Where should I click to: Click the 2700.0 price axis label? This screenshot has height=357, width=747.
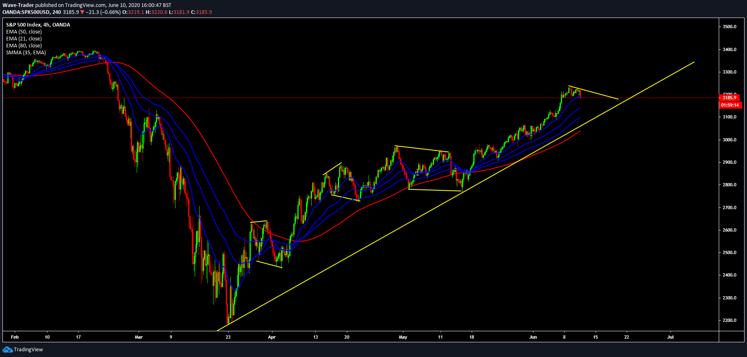(729, 208)
